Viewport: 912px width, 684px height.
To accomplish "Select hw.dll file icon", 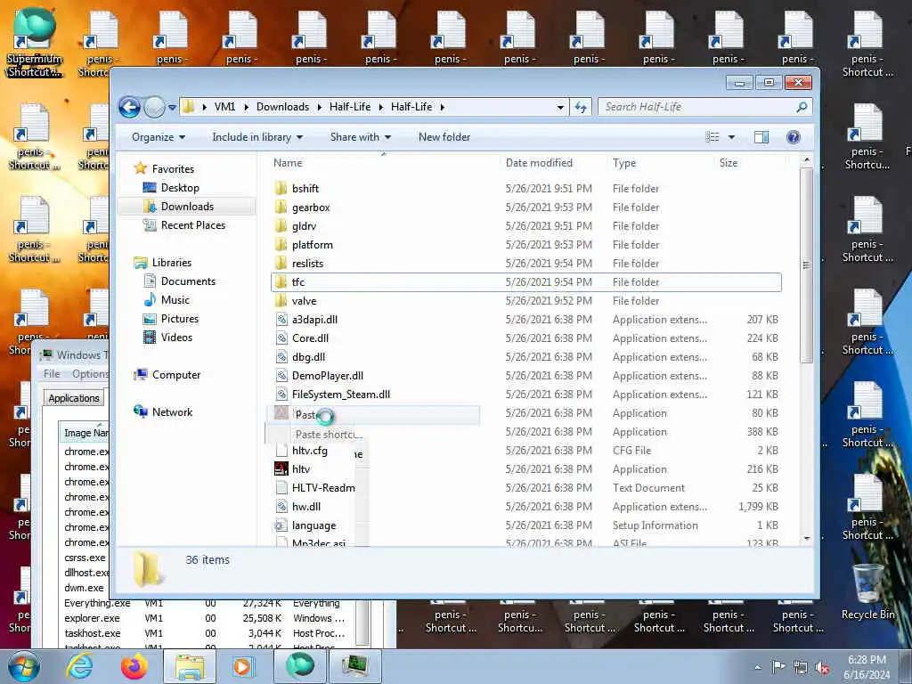I will pyautogui.click(x=281, y=507).
